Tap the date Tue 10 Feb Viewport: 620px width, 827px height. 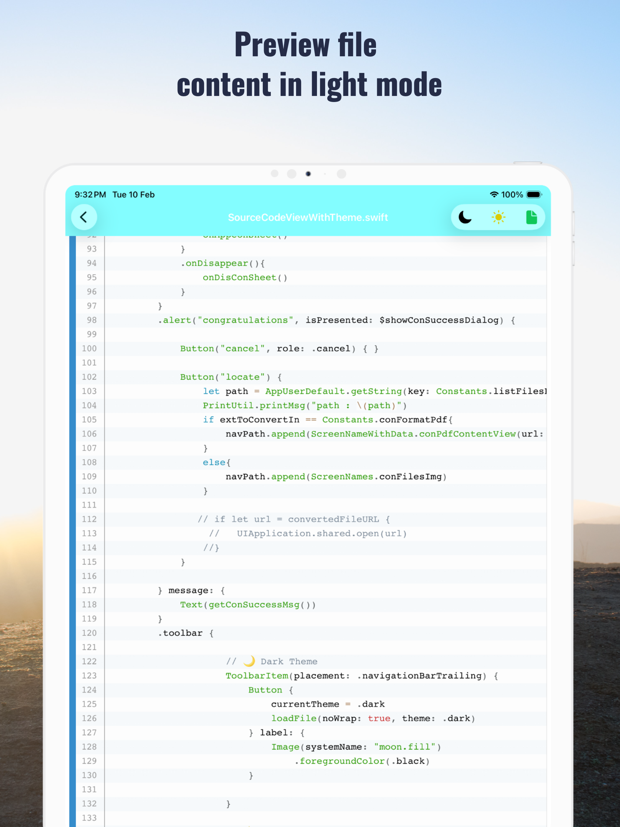coord(134,194)
